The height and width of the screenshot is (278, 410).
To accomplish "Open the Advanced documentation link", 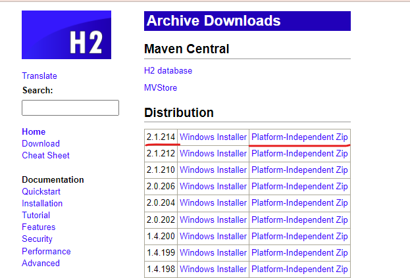I will tap(41, 263).
